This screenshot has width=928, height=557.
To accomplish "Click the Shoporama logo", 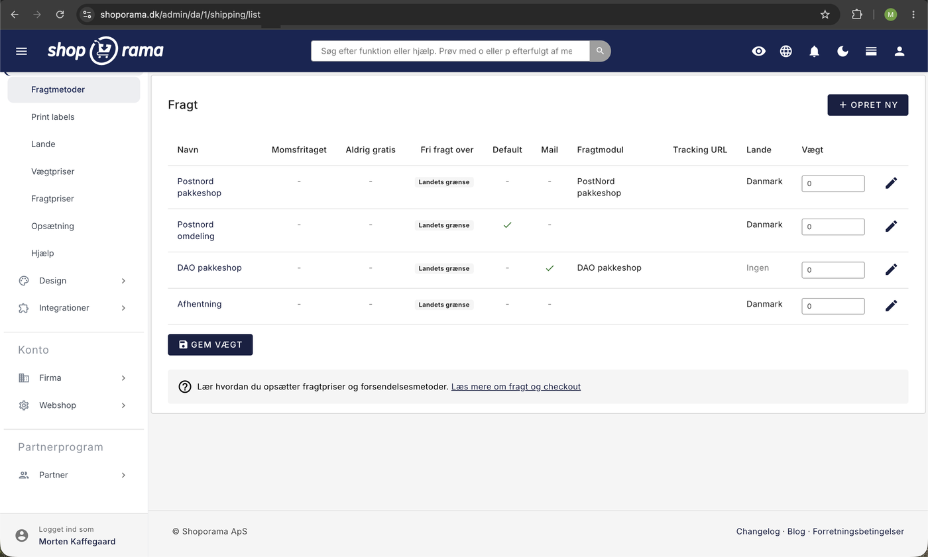I will point(105,50).
